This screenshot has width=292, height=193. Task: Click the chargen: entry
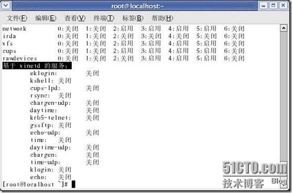coord(44,155)
